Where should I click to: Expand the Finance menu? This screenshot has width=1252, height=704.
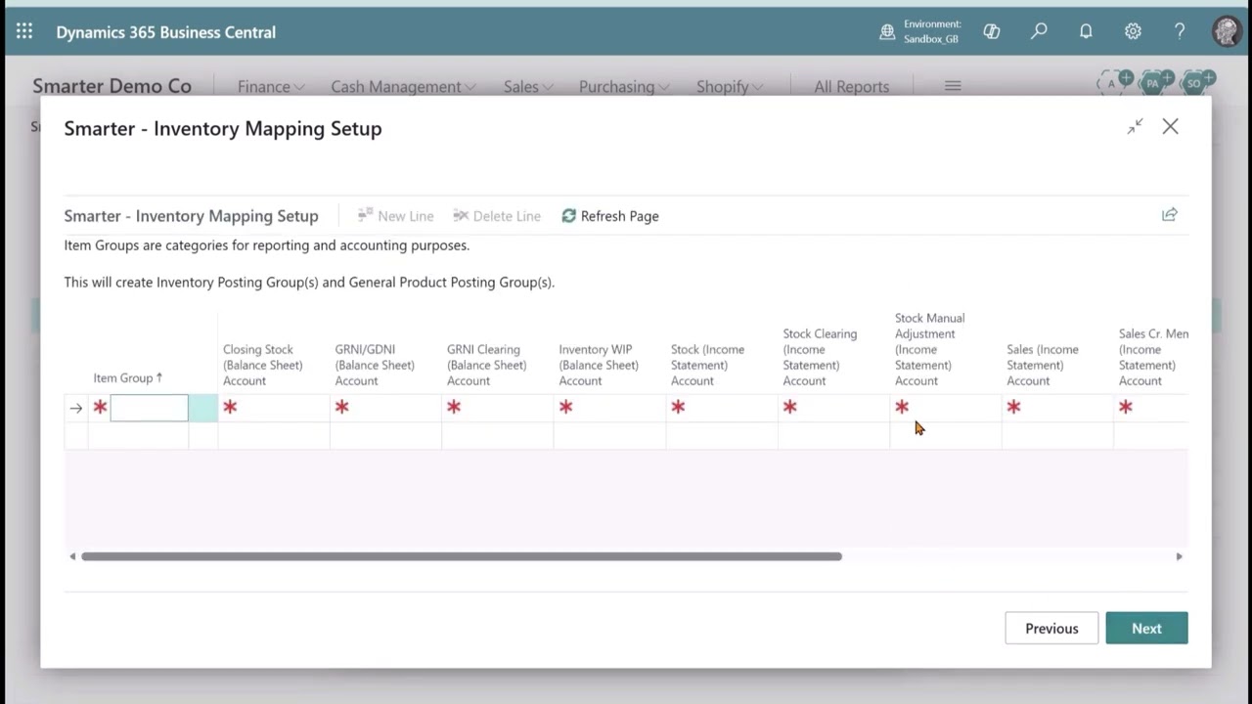271,86
